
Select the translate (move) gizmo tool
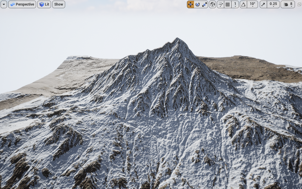tap(190, 4)
